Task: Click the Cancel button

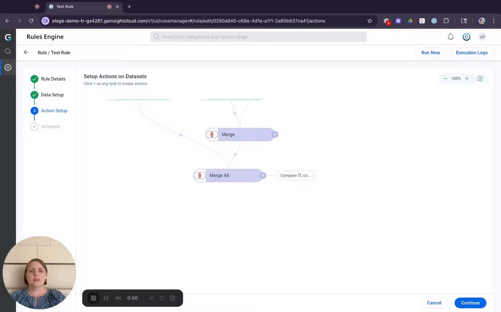Action: click(434, 303)
